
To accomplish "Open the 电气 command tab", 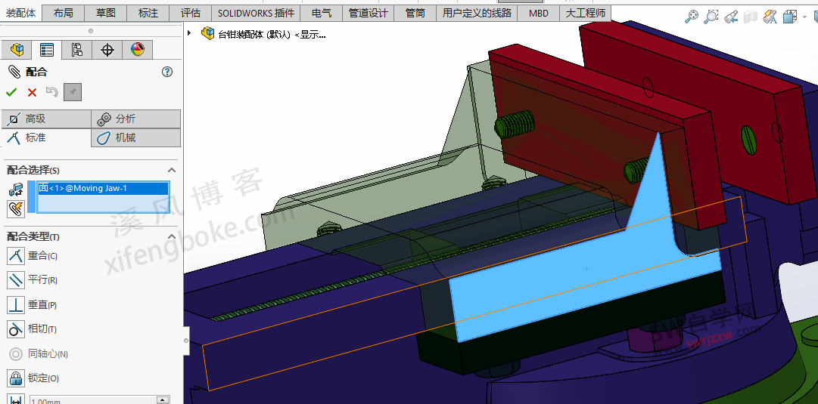I will [322, 13].
